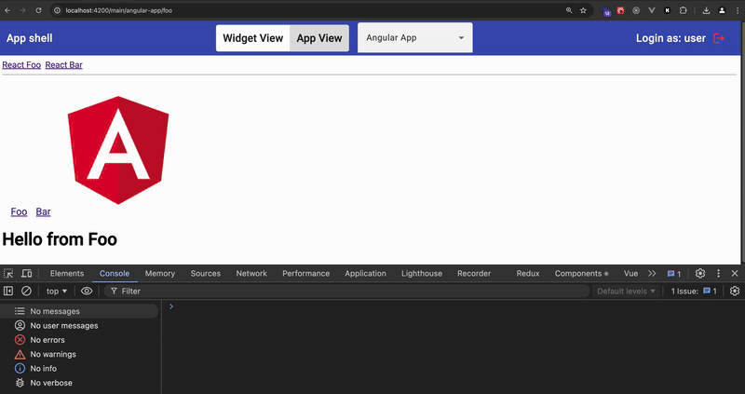Follow the React Foo link
The height and width of the screenshot is (394, 745).
click(x=21, y=64)
